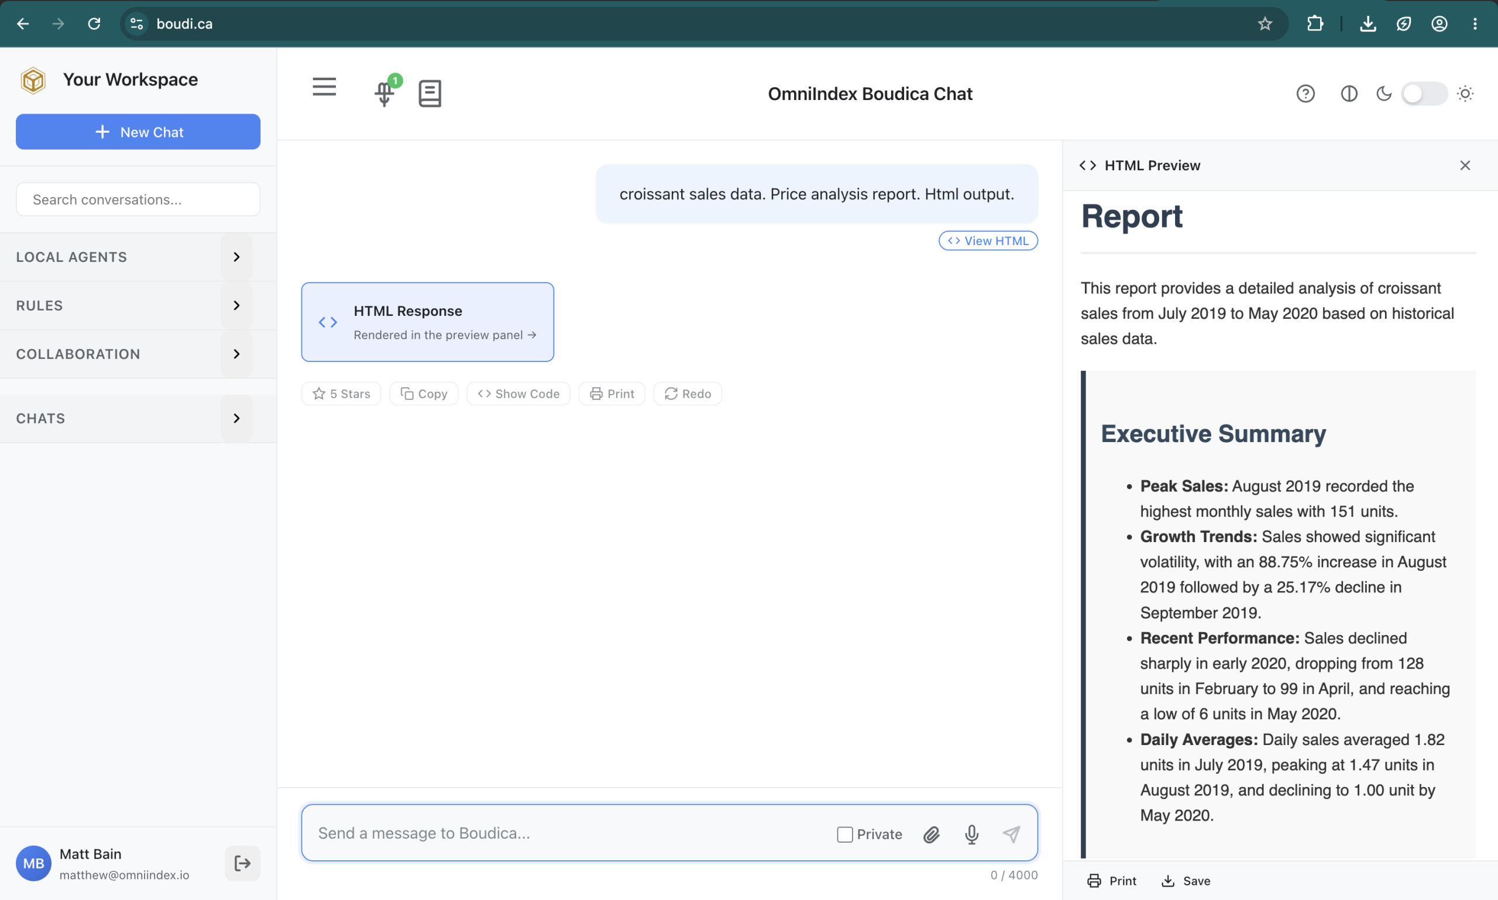This screenshot has width=1498, height=900.
Task: Close the HTML Preview panel
Action: tap(1465, 165)
